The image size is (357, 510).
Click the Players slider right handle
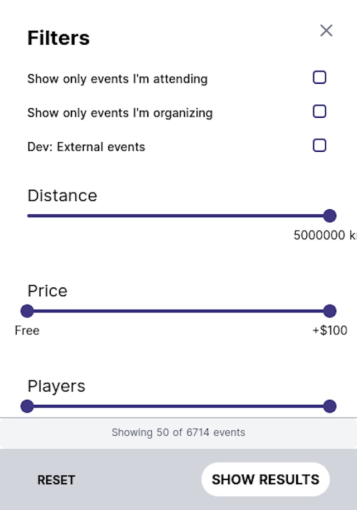[330, 406]
